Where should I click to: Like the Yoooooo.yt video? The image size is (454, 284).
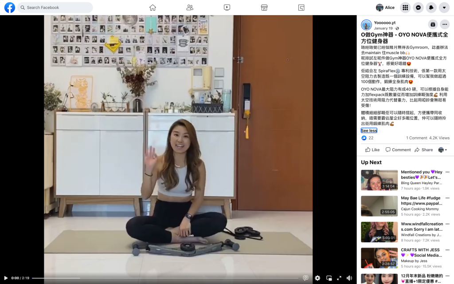[x=372, y=150]
